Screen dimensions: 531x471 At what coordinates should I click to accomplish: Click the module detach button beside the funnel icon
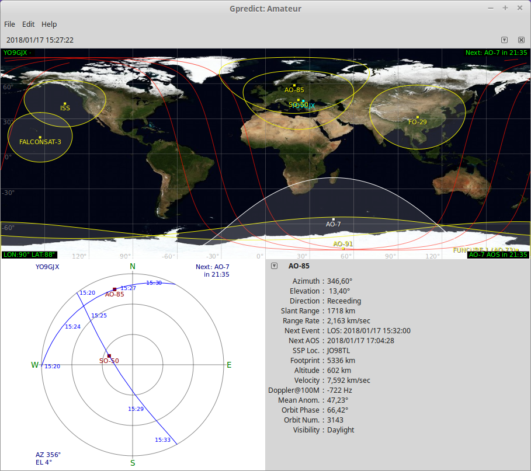click(520, 40)
